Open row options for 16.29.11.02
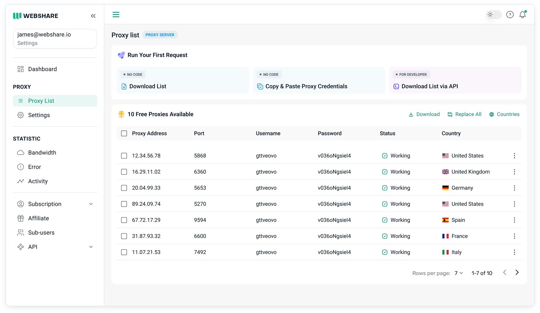540x313 pixels. 514,172
